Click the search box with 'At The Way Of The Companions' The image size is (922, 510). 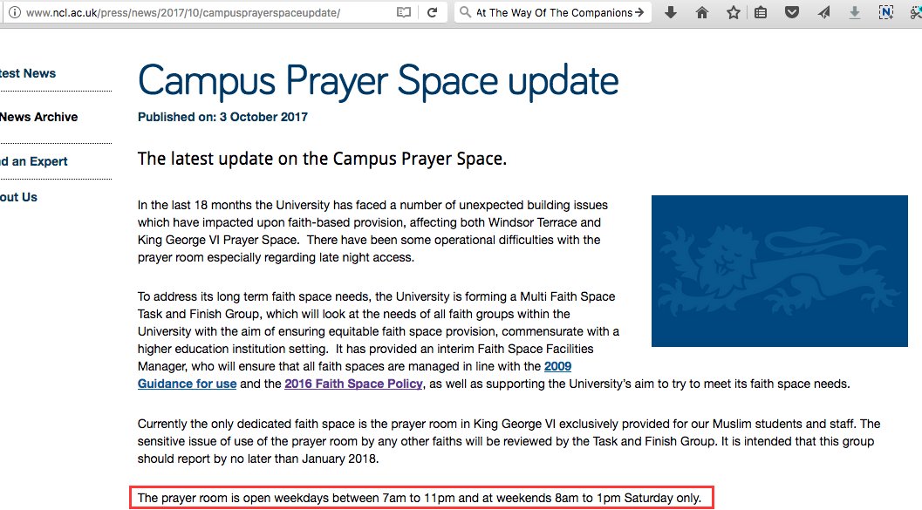coord(554,12)
